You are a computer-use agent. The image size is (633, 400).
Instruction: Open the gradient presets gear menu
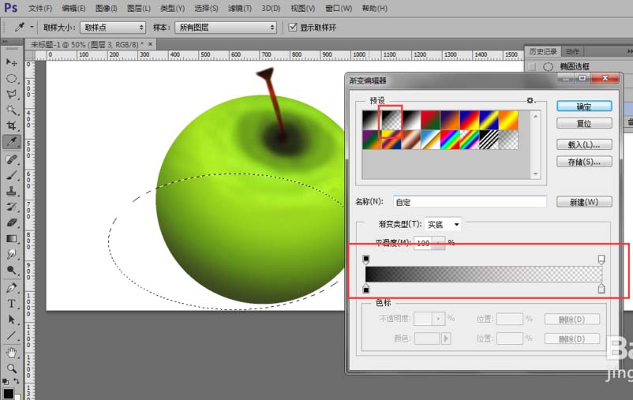(x=531, y=100)
